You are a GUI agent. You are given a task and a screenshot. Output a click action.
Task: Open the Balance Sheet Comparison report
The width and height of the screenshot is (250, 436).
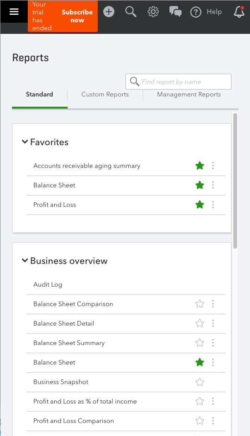pos(73,304)
